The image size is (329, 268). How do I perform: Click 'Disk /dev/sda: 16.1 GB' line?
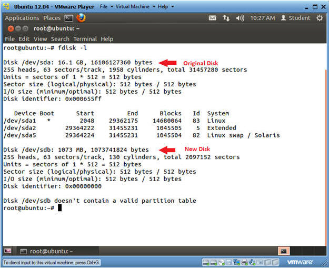(x=77, y=63)
